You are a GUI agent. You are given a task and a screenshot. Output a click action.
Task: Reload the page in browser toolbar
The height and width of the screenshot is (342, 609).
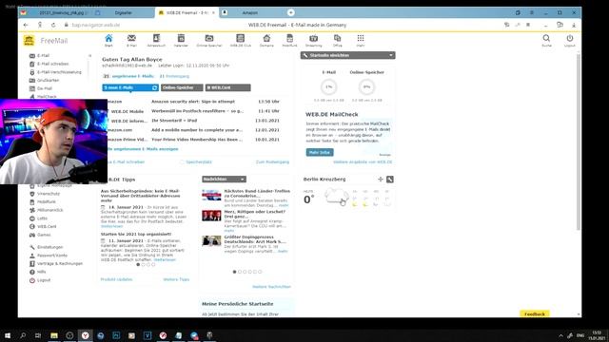click(53, 25)
